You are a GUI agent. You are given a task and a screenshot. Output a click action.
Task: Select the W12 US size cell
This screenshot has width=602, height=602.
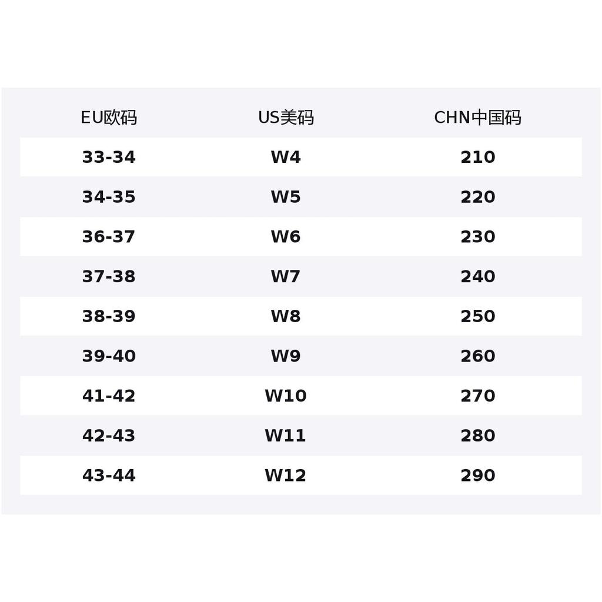[x=286, y=476]
